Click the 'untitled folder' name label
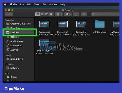122x93 pixels. tap(99, 32)
